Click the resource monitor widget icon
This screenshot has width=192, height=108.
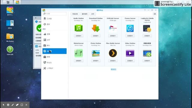coord(36,46)
